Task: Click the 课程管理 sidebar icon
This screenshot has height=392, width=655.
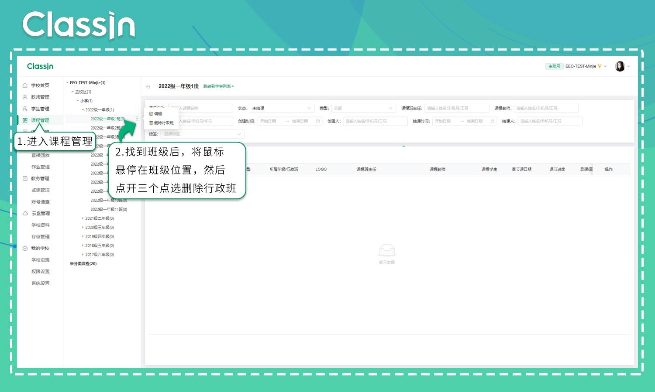Action: [25, 120]
